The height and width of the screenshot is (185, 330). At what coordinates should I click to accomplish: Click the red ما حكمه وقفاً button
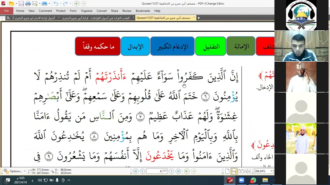click(x=98, y=46)
